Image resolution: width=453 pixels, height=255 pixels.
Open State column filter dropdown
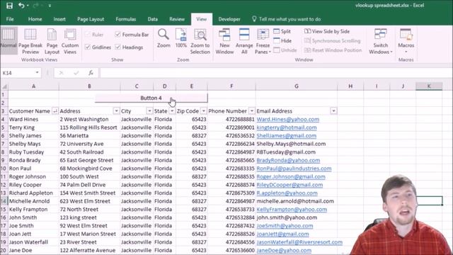172,111
